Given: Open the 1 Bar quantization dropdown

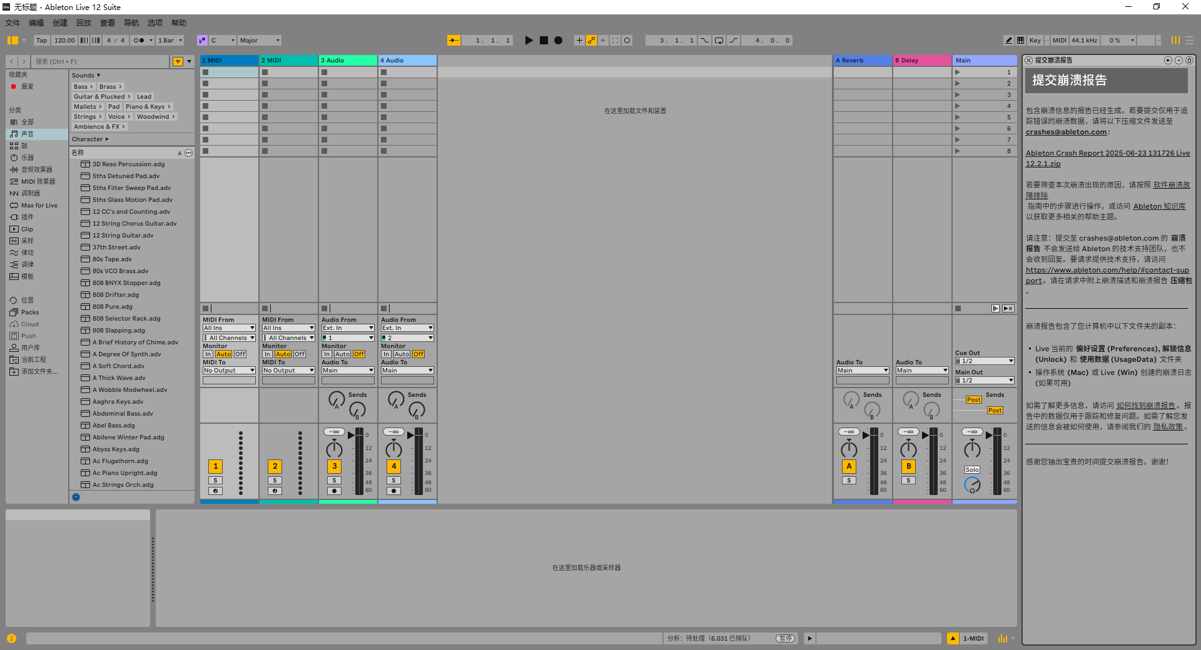Looking at the screenshot, I should [170, 41].
